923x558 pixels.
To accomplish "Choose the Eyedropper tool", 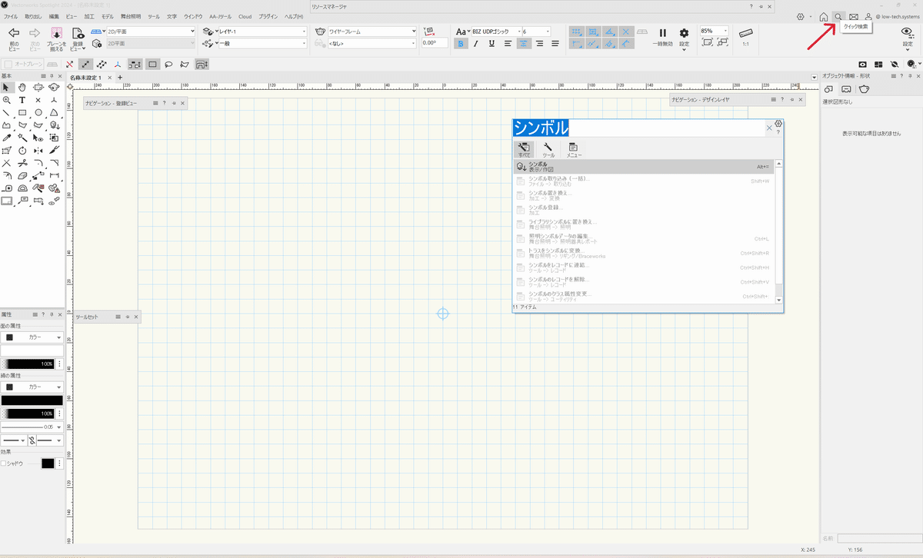I will click(x=7, y=138).
